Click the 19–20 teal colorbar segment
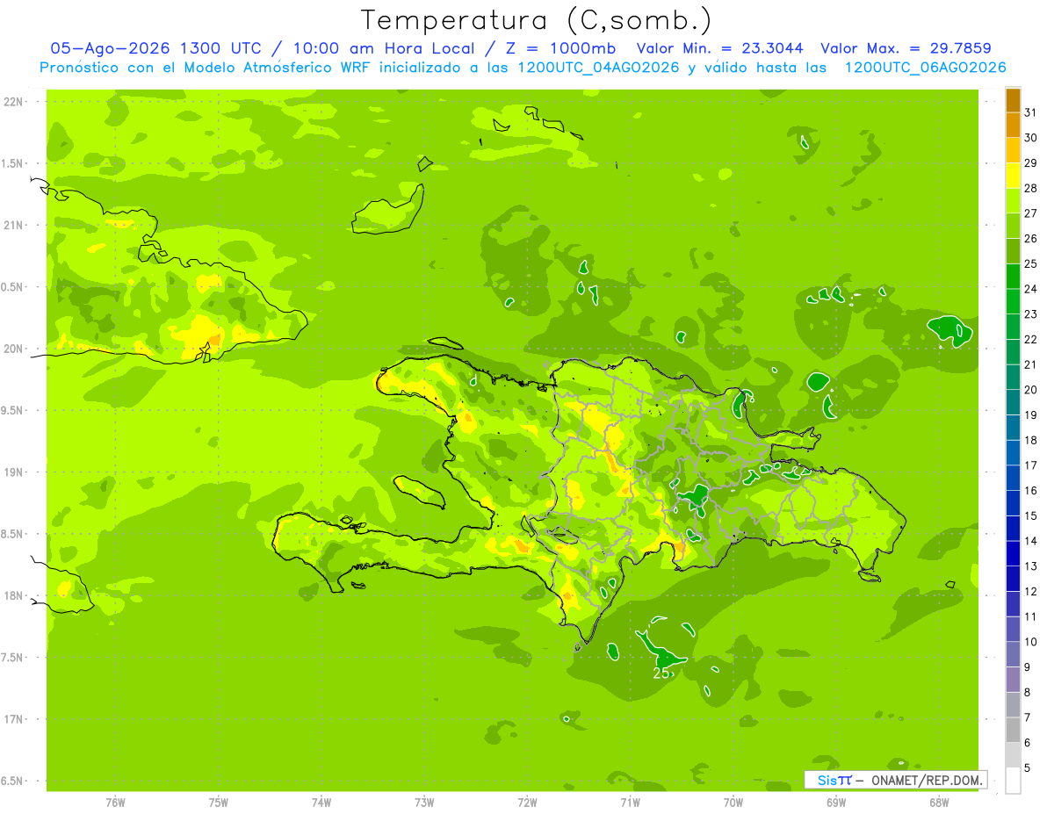The width and height of the screenshot is (1054, 814). 1013,402
